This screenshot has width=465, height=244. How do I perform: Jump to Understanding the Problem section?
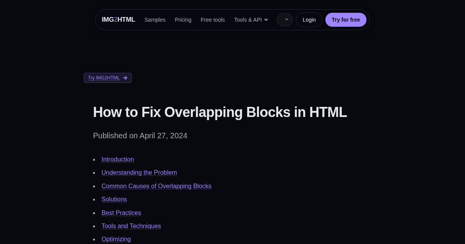(139, 173)
